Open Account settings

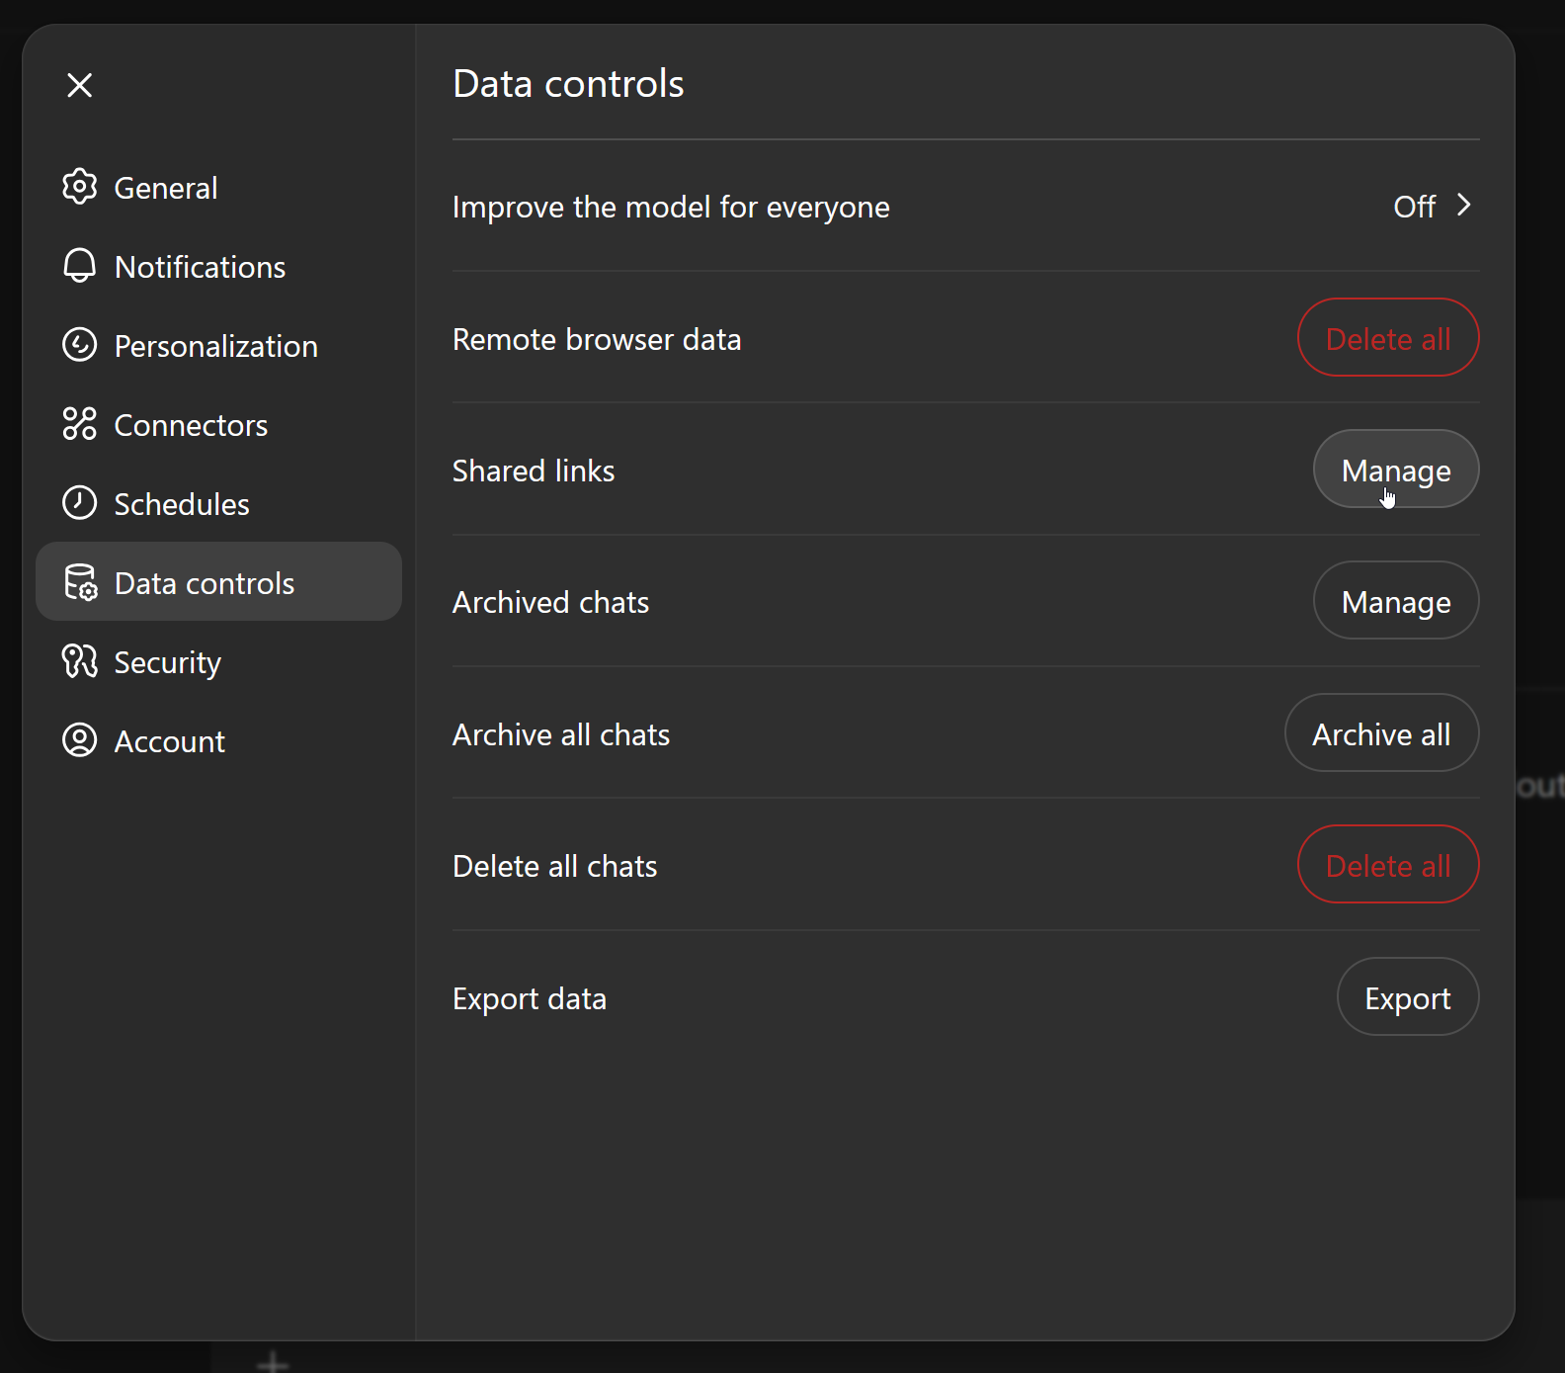(x=218, y=741)
